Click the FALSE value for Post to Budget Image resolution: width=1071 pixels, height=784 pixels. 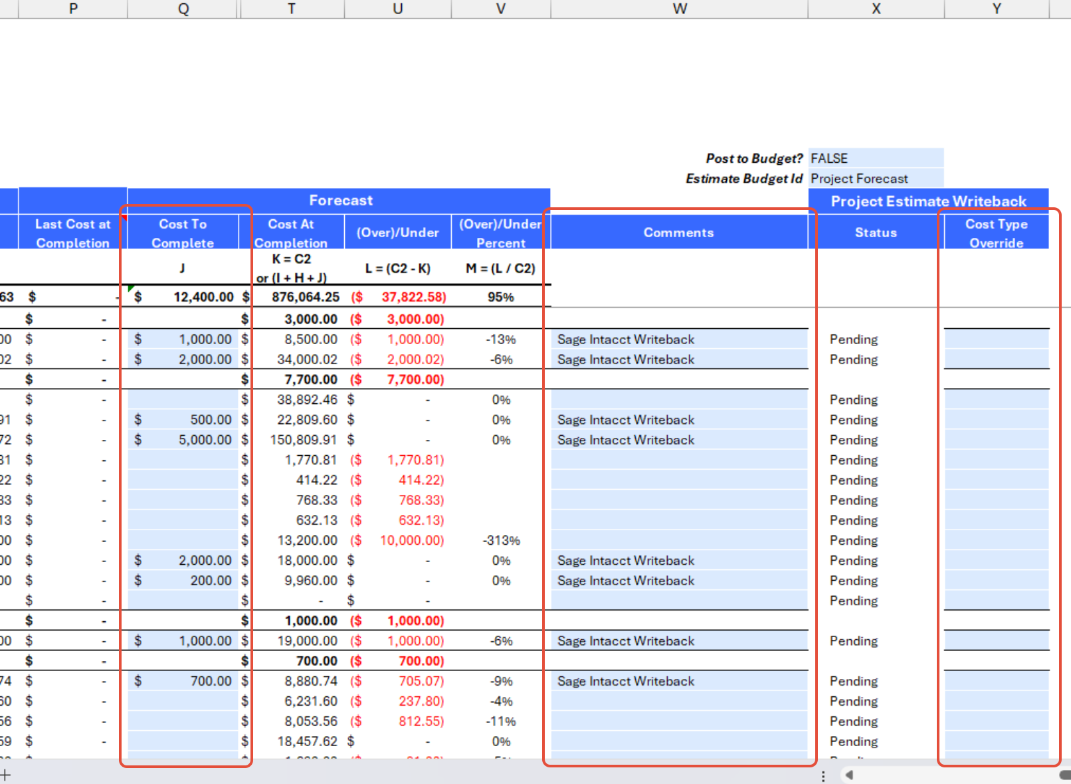pos(876,158)
